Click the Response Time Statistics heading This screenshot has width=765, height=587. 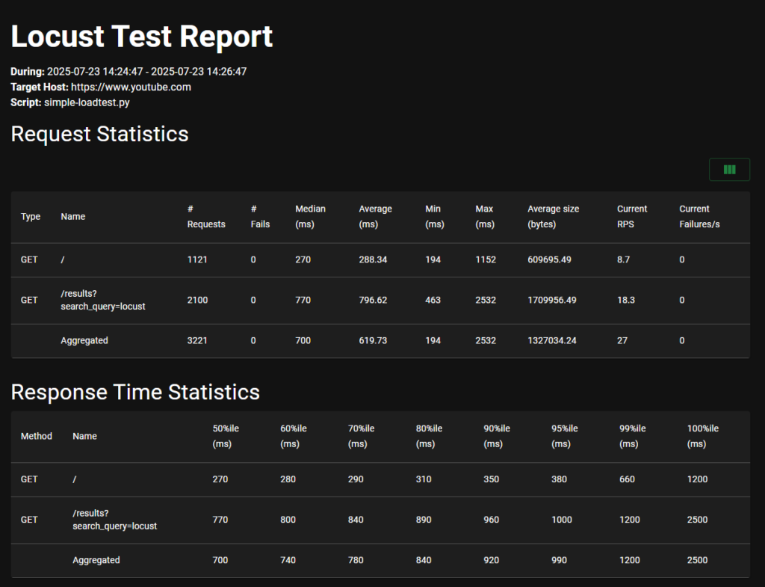pyautogui.click(x=135, y=392)
